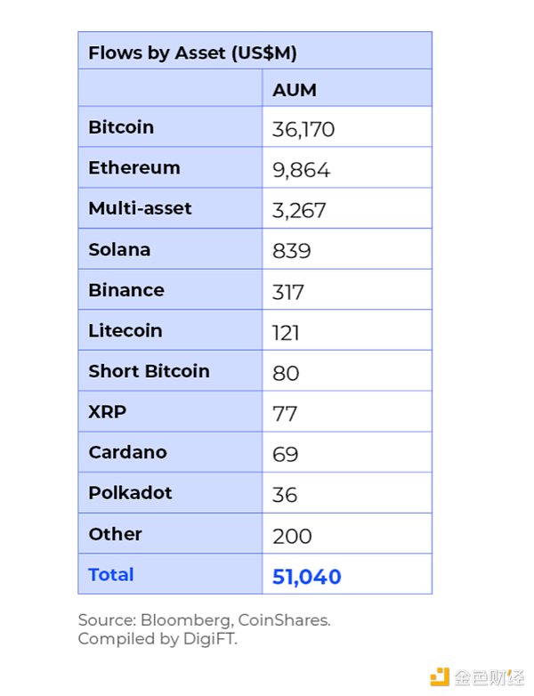The width and height of the screenshot is (534, 696).
Task: Click the Polkadot row label
Action: tap(130, 492)
